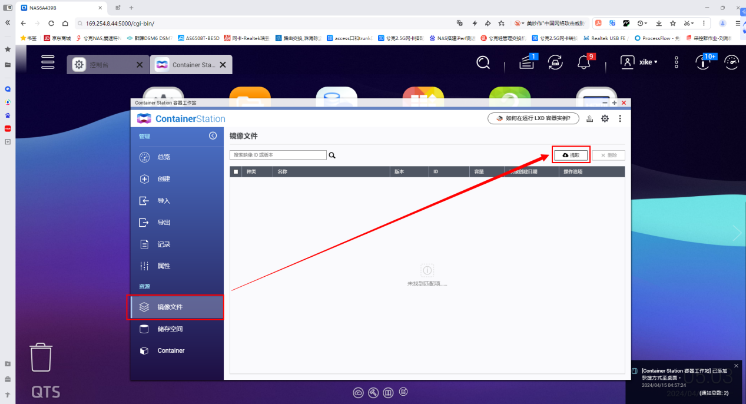
Task: Open the three-dot overflow menu in ContainerStation
Action: coord(619,118)
